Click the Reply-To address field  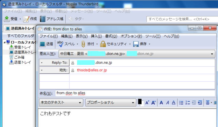pos(142,63)
